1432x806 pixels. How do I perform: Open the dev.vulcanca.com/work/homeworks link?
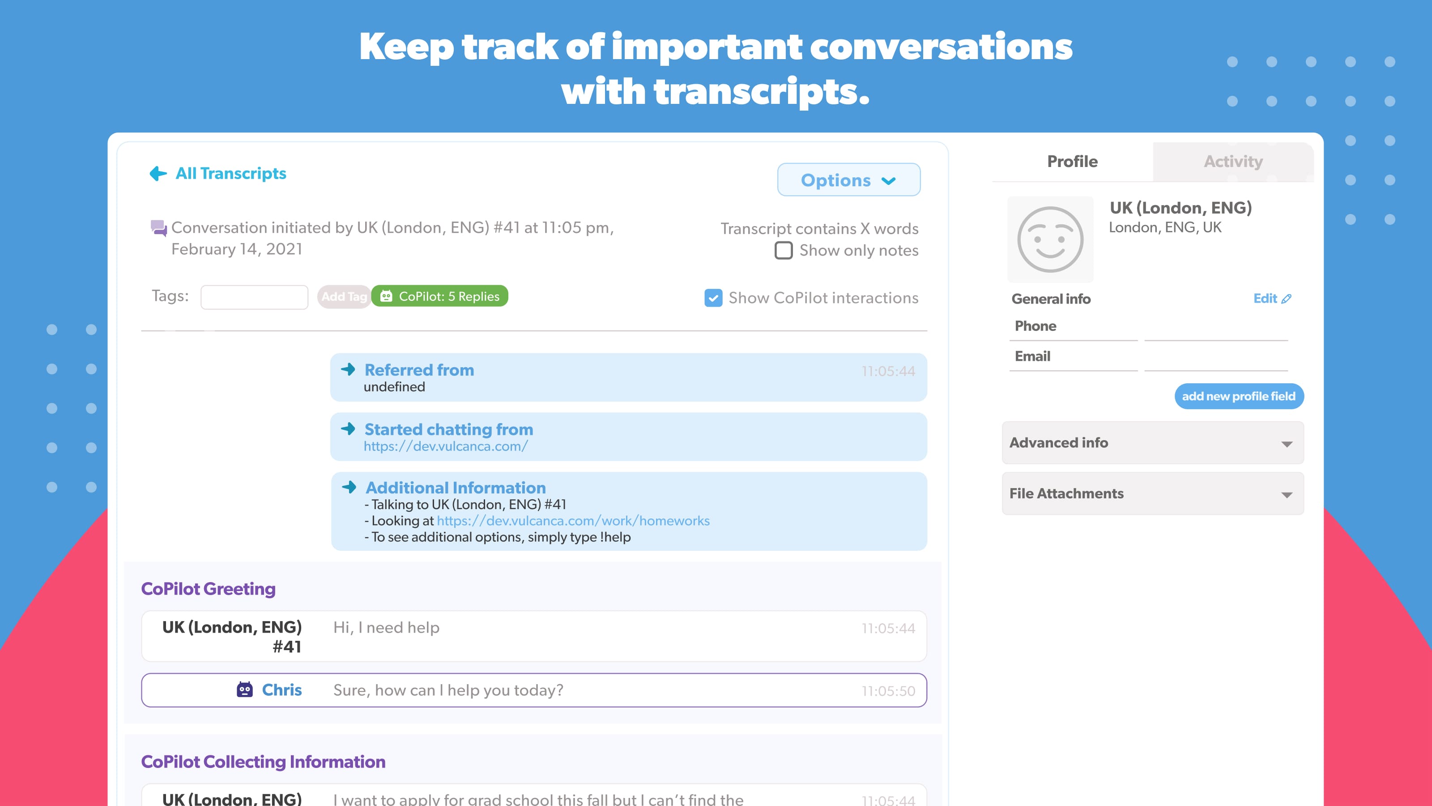pos(573,521)
